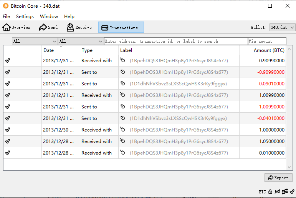Open the Settings menu
The height and width of the screenshot is (198, 296).
(25, 17)
